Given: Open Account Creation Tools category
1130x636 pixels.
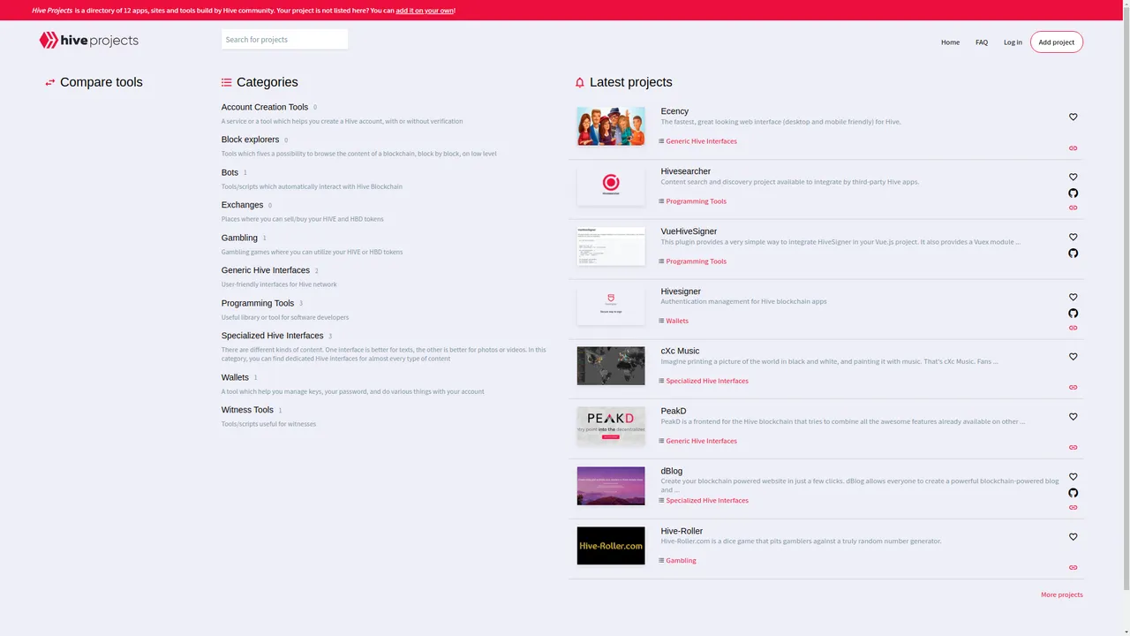Looking at the screenshot, I should click(265, 107).
